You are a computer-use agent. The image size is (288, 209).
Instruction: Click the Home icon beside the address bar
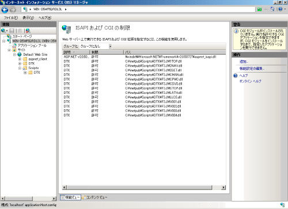(x=272, y=9)
